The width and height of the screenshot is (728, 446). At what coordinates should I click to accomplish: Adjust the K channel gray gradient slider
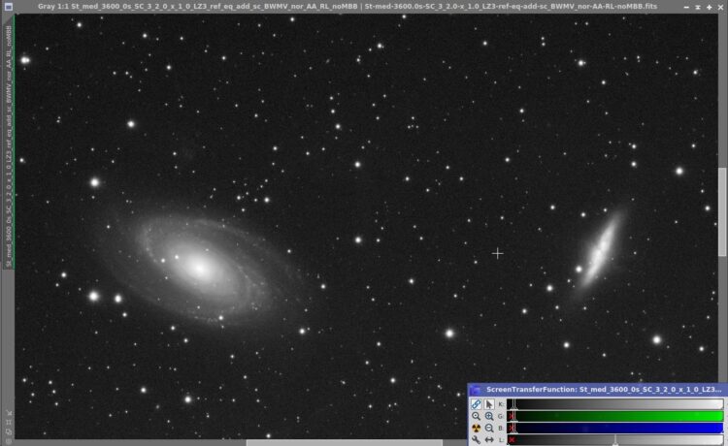615,404
